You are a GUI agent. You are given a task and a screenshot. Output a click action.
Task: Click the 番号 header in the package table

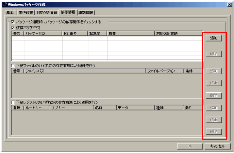pos(18,33)
